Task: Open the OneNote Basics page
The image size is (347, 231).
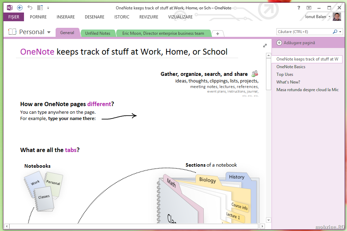Action: tap(291, 67)
